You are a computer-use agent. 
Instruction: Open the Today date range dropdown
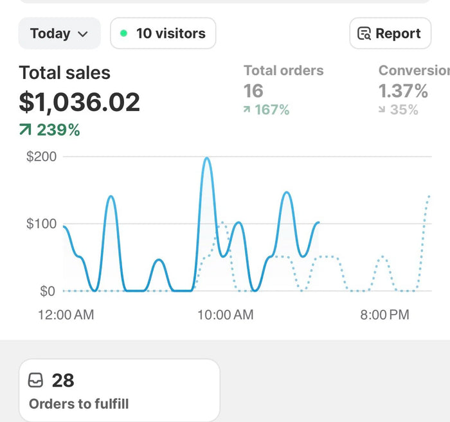point(59,33)
